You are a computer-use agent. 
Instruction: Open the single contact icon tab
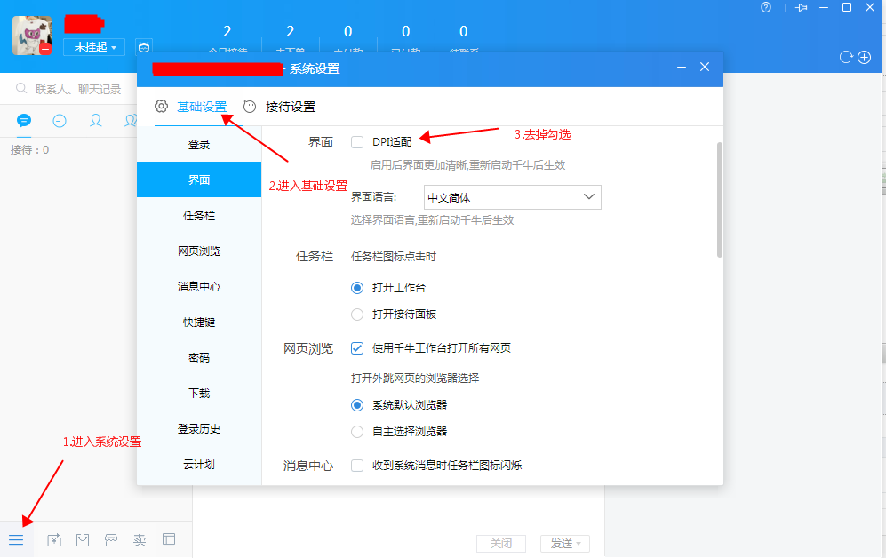[95, 120]
